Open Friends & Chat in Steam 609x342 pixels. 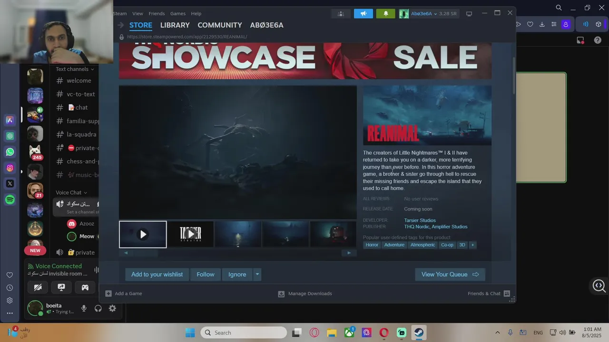[x=489, y=294]
